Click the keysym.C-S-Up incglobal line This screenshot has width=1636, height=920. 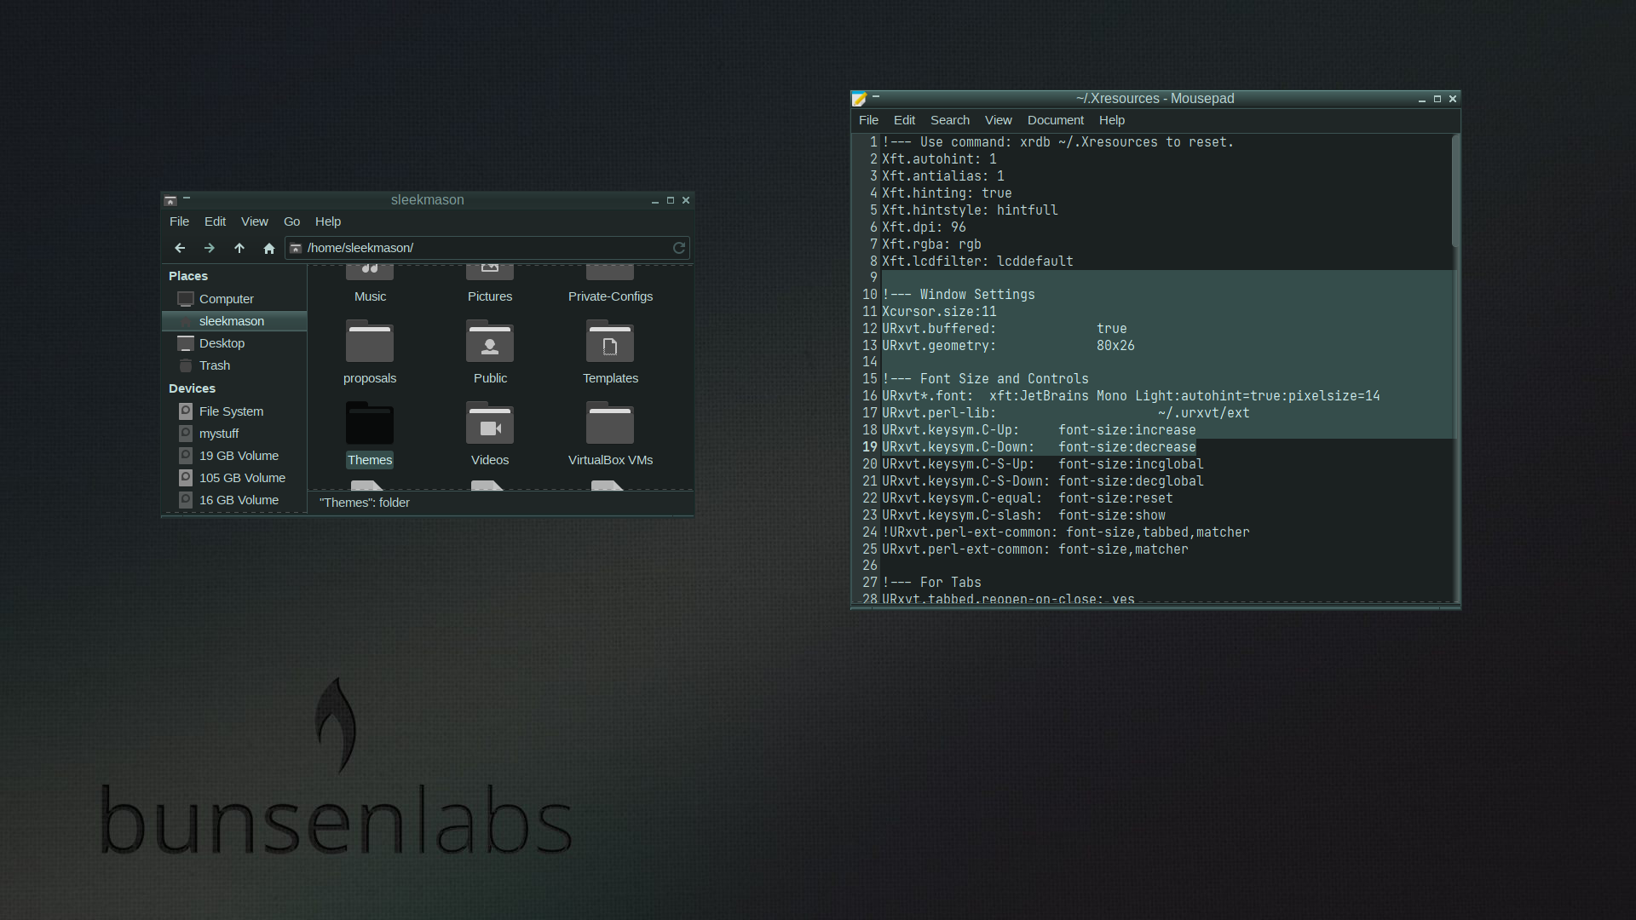[1043, 464]
